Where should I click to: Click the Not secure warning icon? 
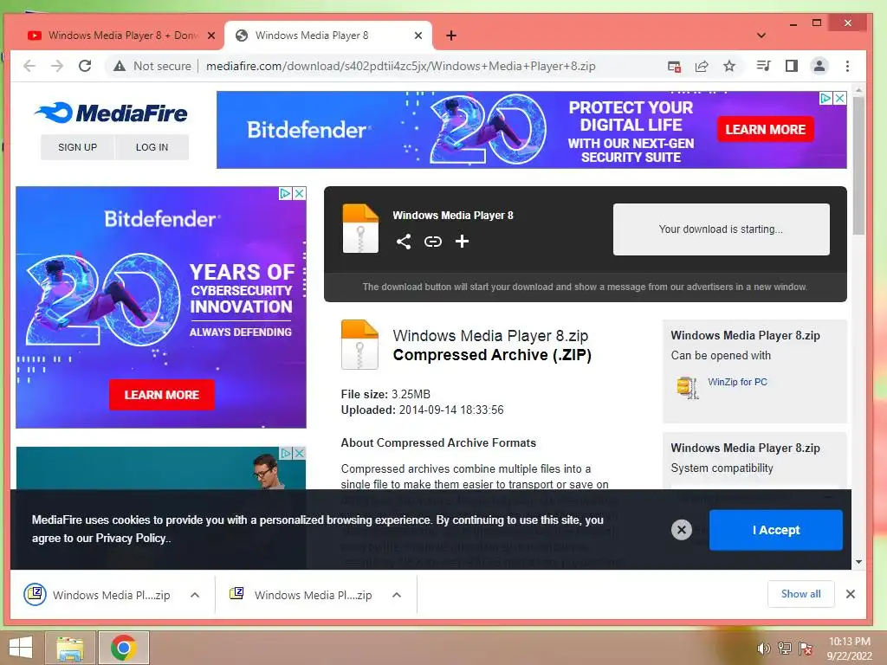point(120,66)
